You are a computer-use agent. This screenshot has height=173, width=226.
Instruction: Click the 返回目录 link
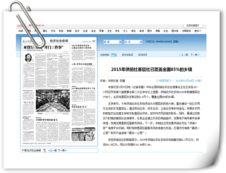click(143, 55)
